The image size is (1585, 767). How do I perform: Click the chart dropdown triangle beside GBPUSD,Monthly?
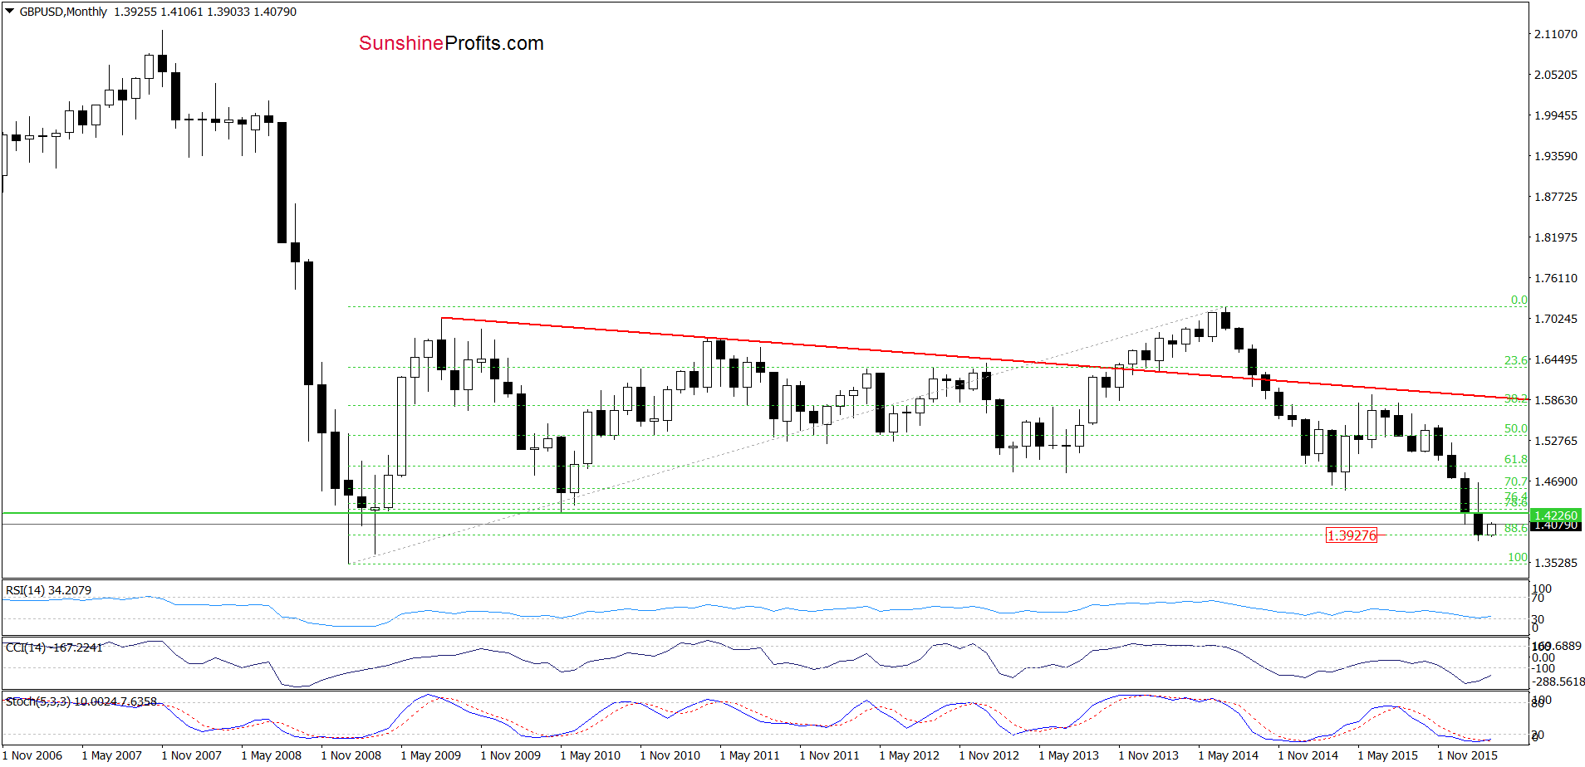point(10,12)
